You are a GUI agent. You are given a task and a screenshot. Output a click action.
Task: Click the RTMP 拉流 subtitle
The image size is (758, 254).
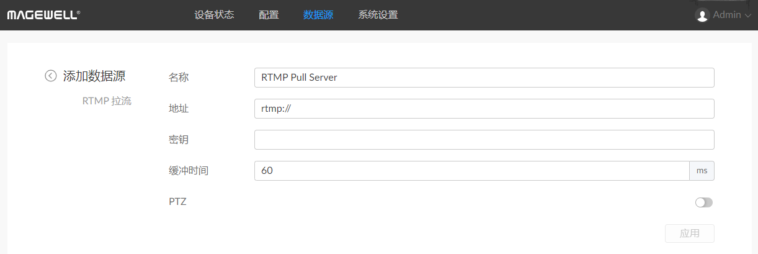click(x=107, y=101)
